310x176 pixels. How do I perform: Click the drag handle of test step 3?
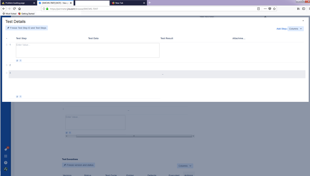click(x=7, y=73)
